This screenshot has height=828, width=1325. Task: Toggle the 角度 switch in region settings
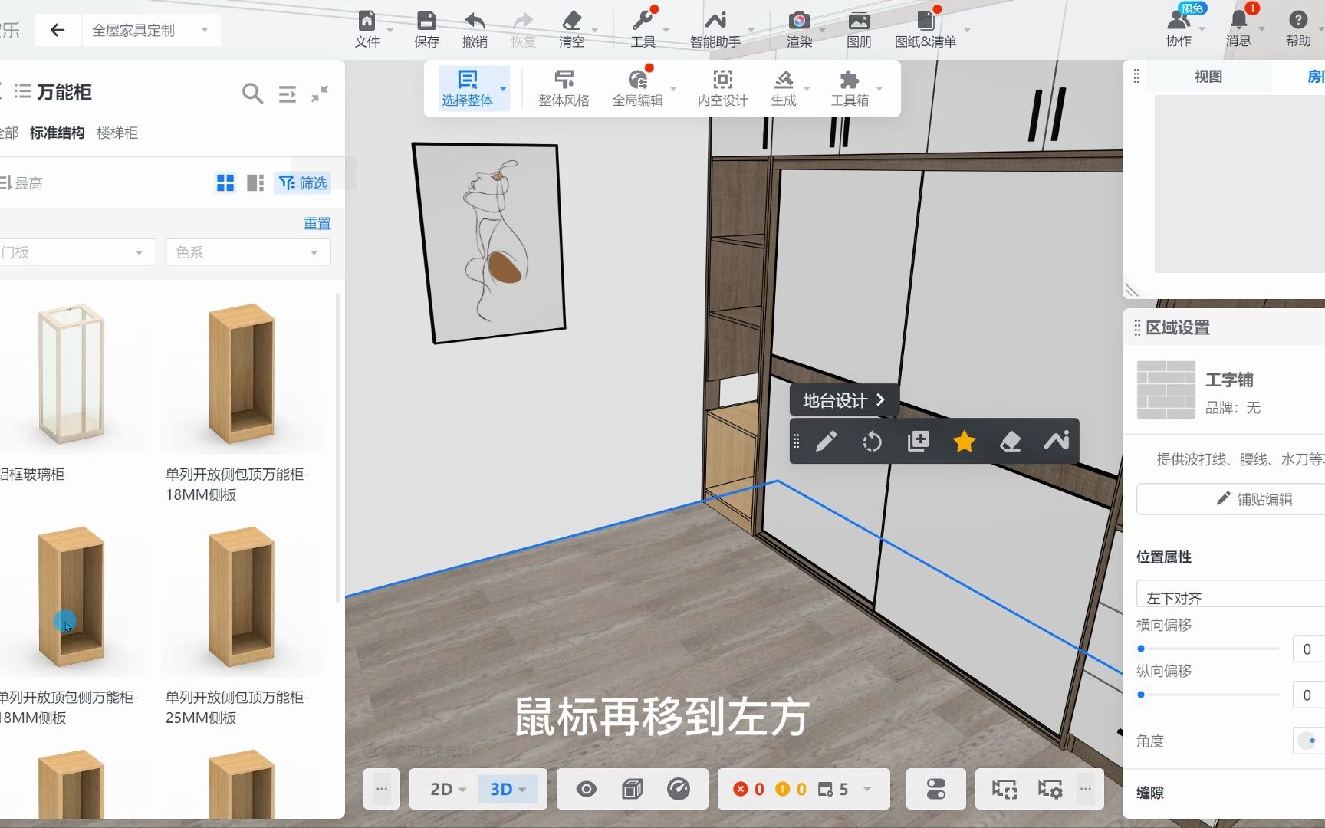point(1307,741)
